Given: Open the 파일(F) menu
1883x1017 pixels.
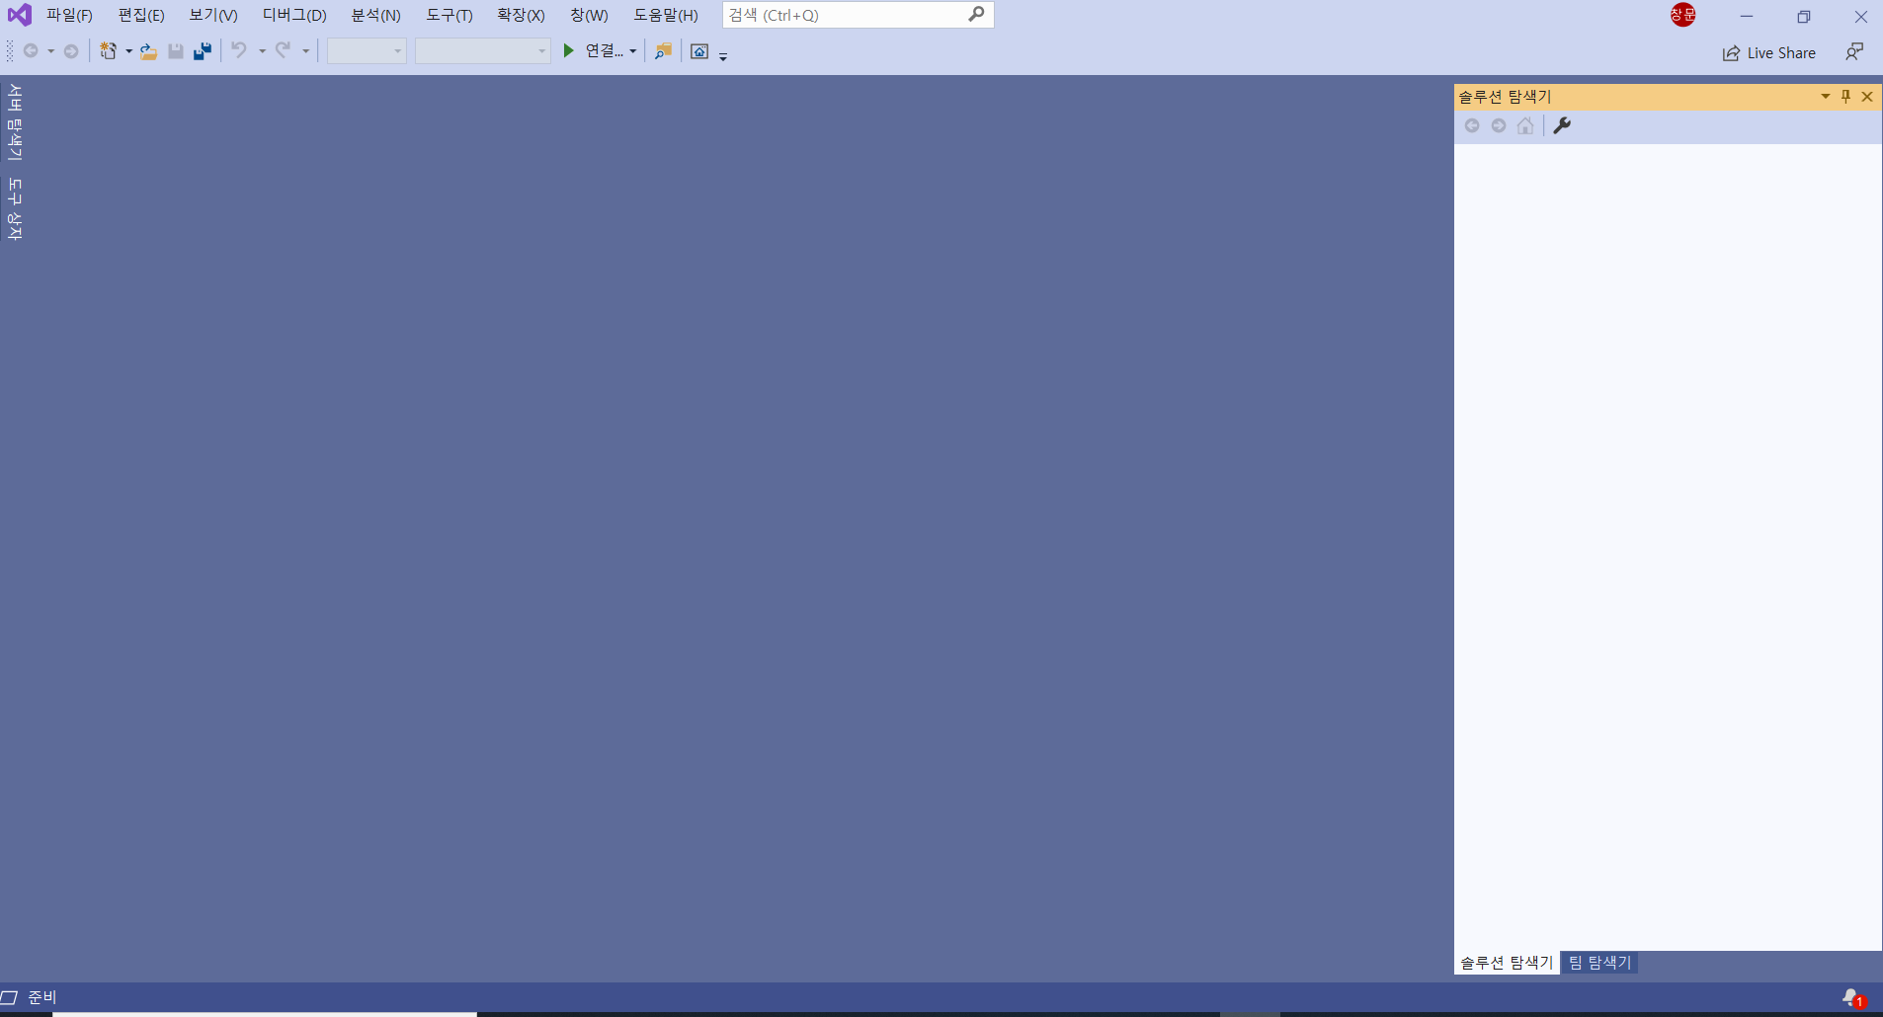Looking at the screenshot, I should pyautogui.click(x=69, y=15).
